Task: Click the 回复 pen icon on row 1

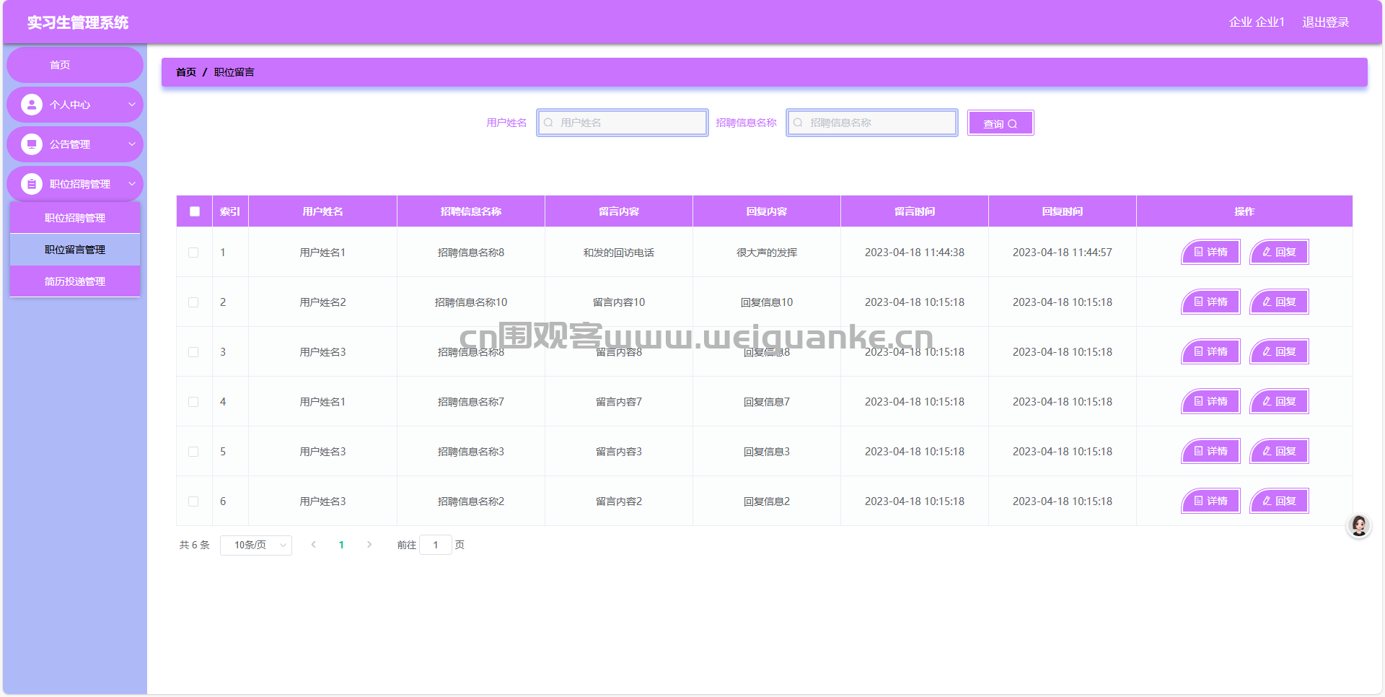Action: pos(1266,252)
